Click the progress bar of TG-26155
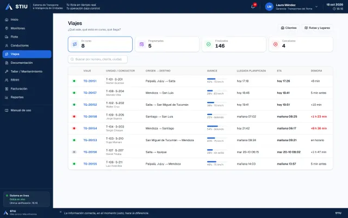The height and width of the screenshot is (218, 348). 217,162
